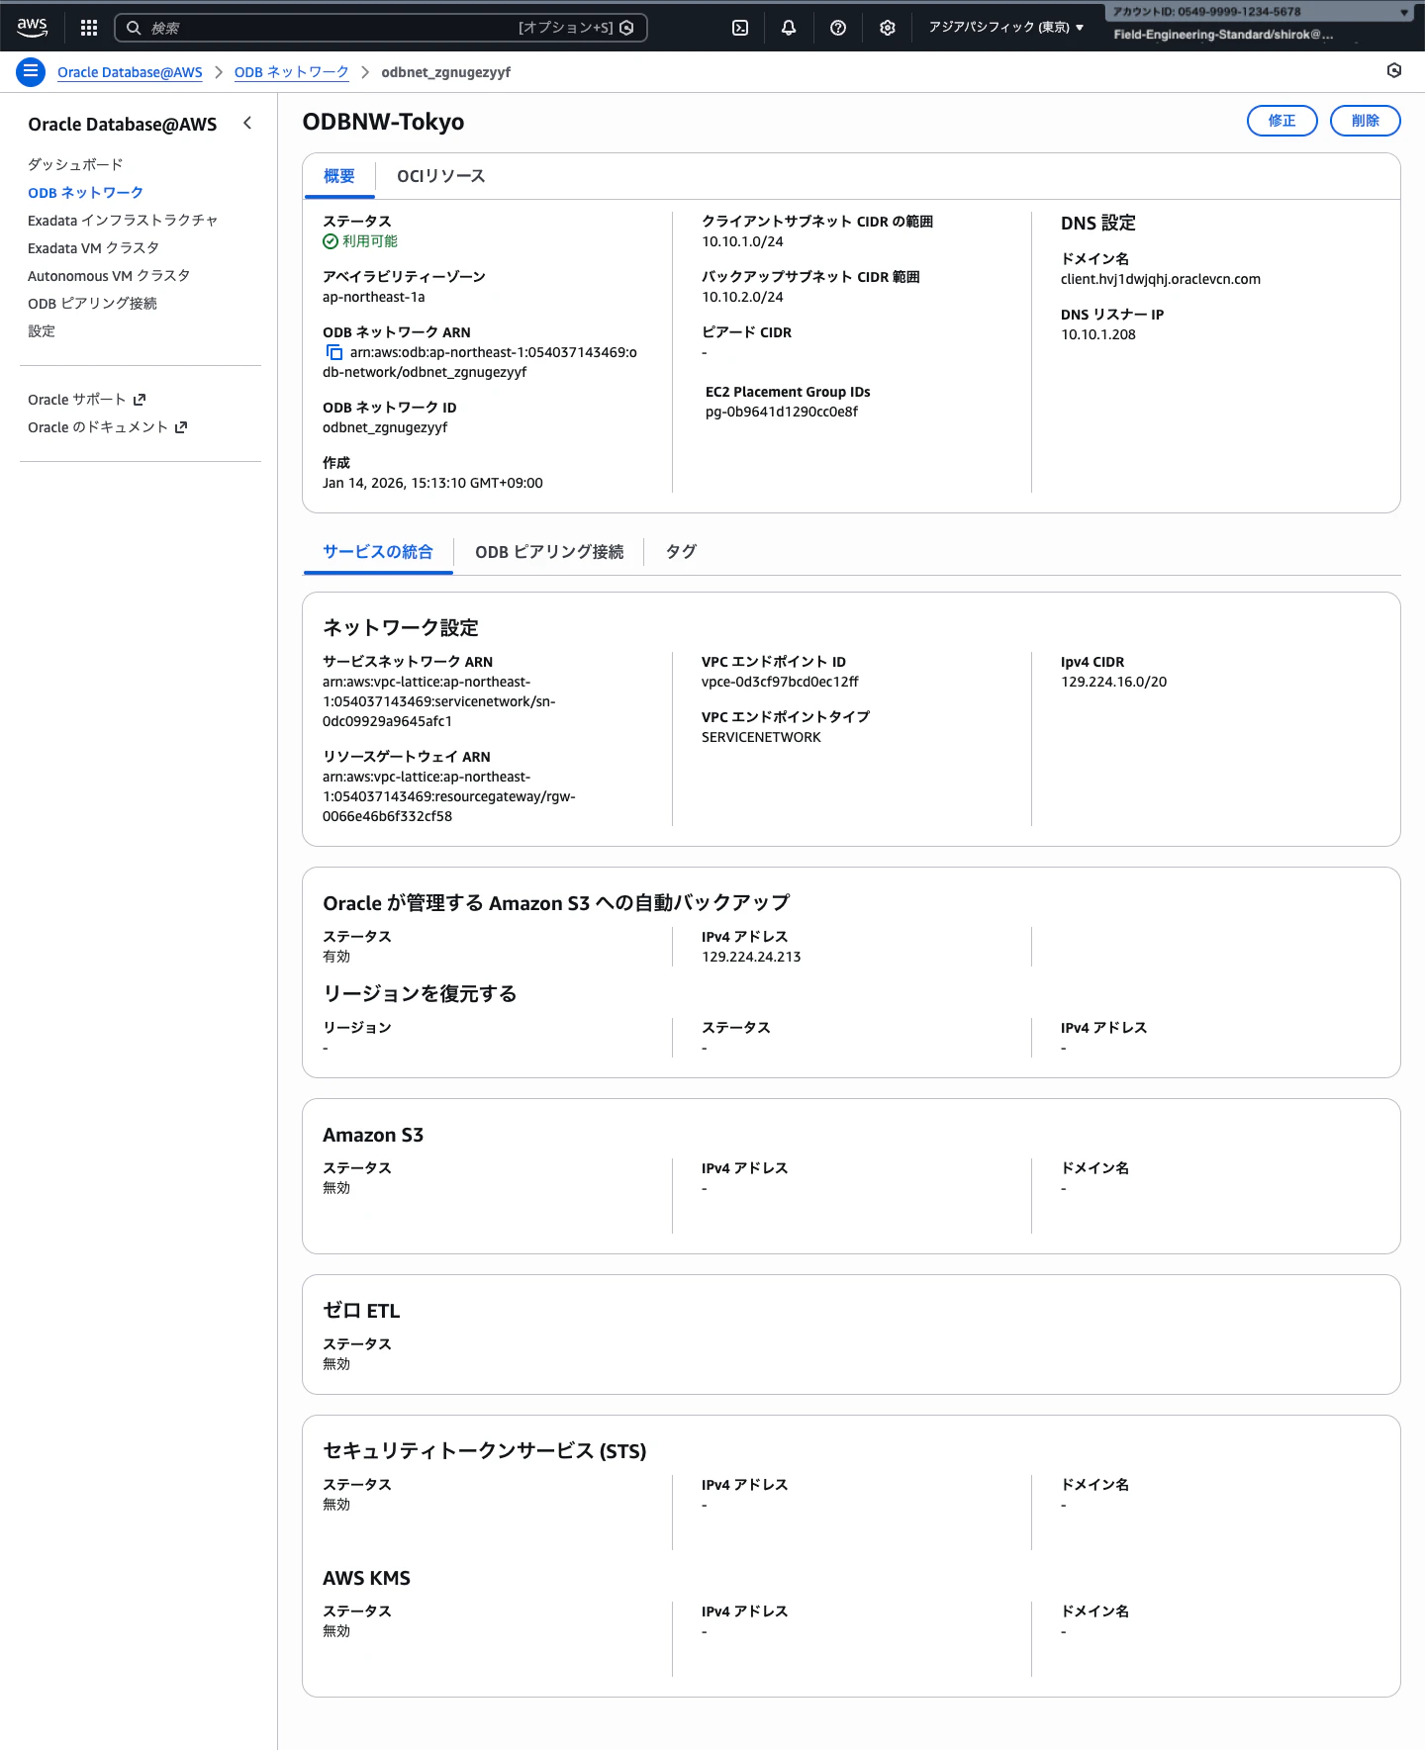
Task: Open Exadata インフラストラクチャ in sidebar
Action: pyautogui.click(x=123, y=220)
